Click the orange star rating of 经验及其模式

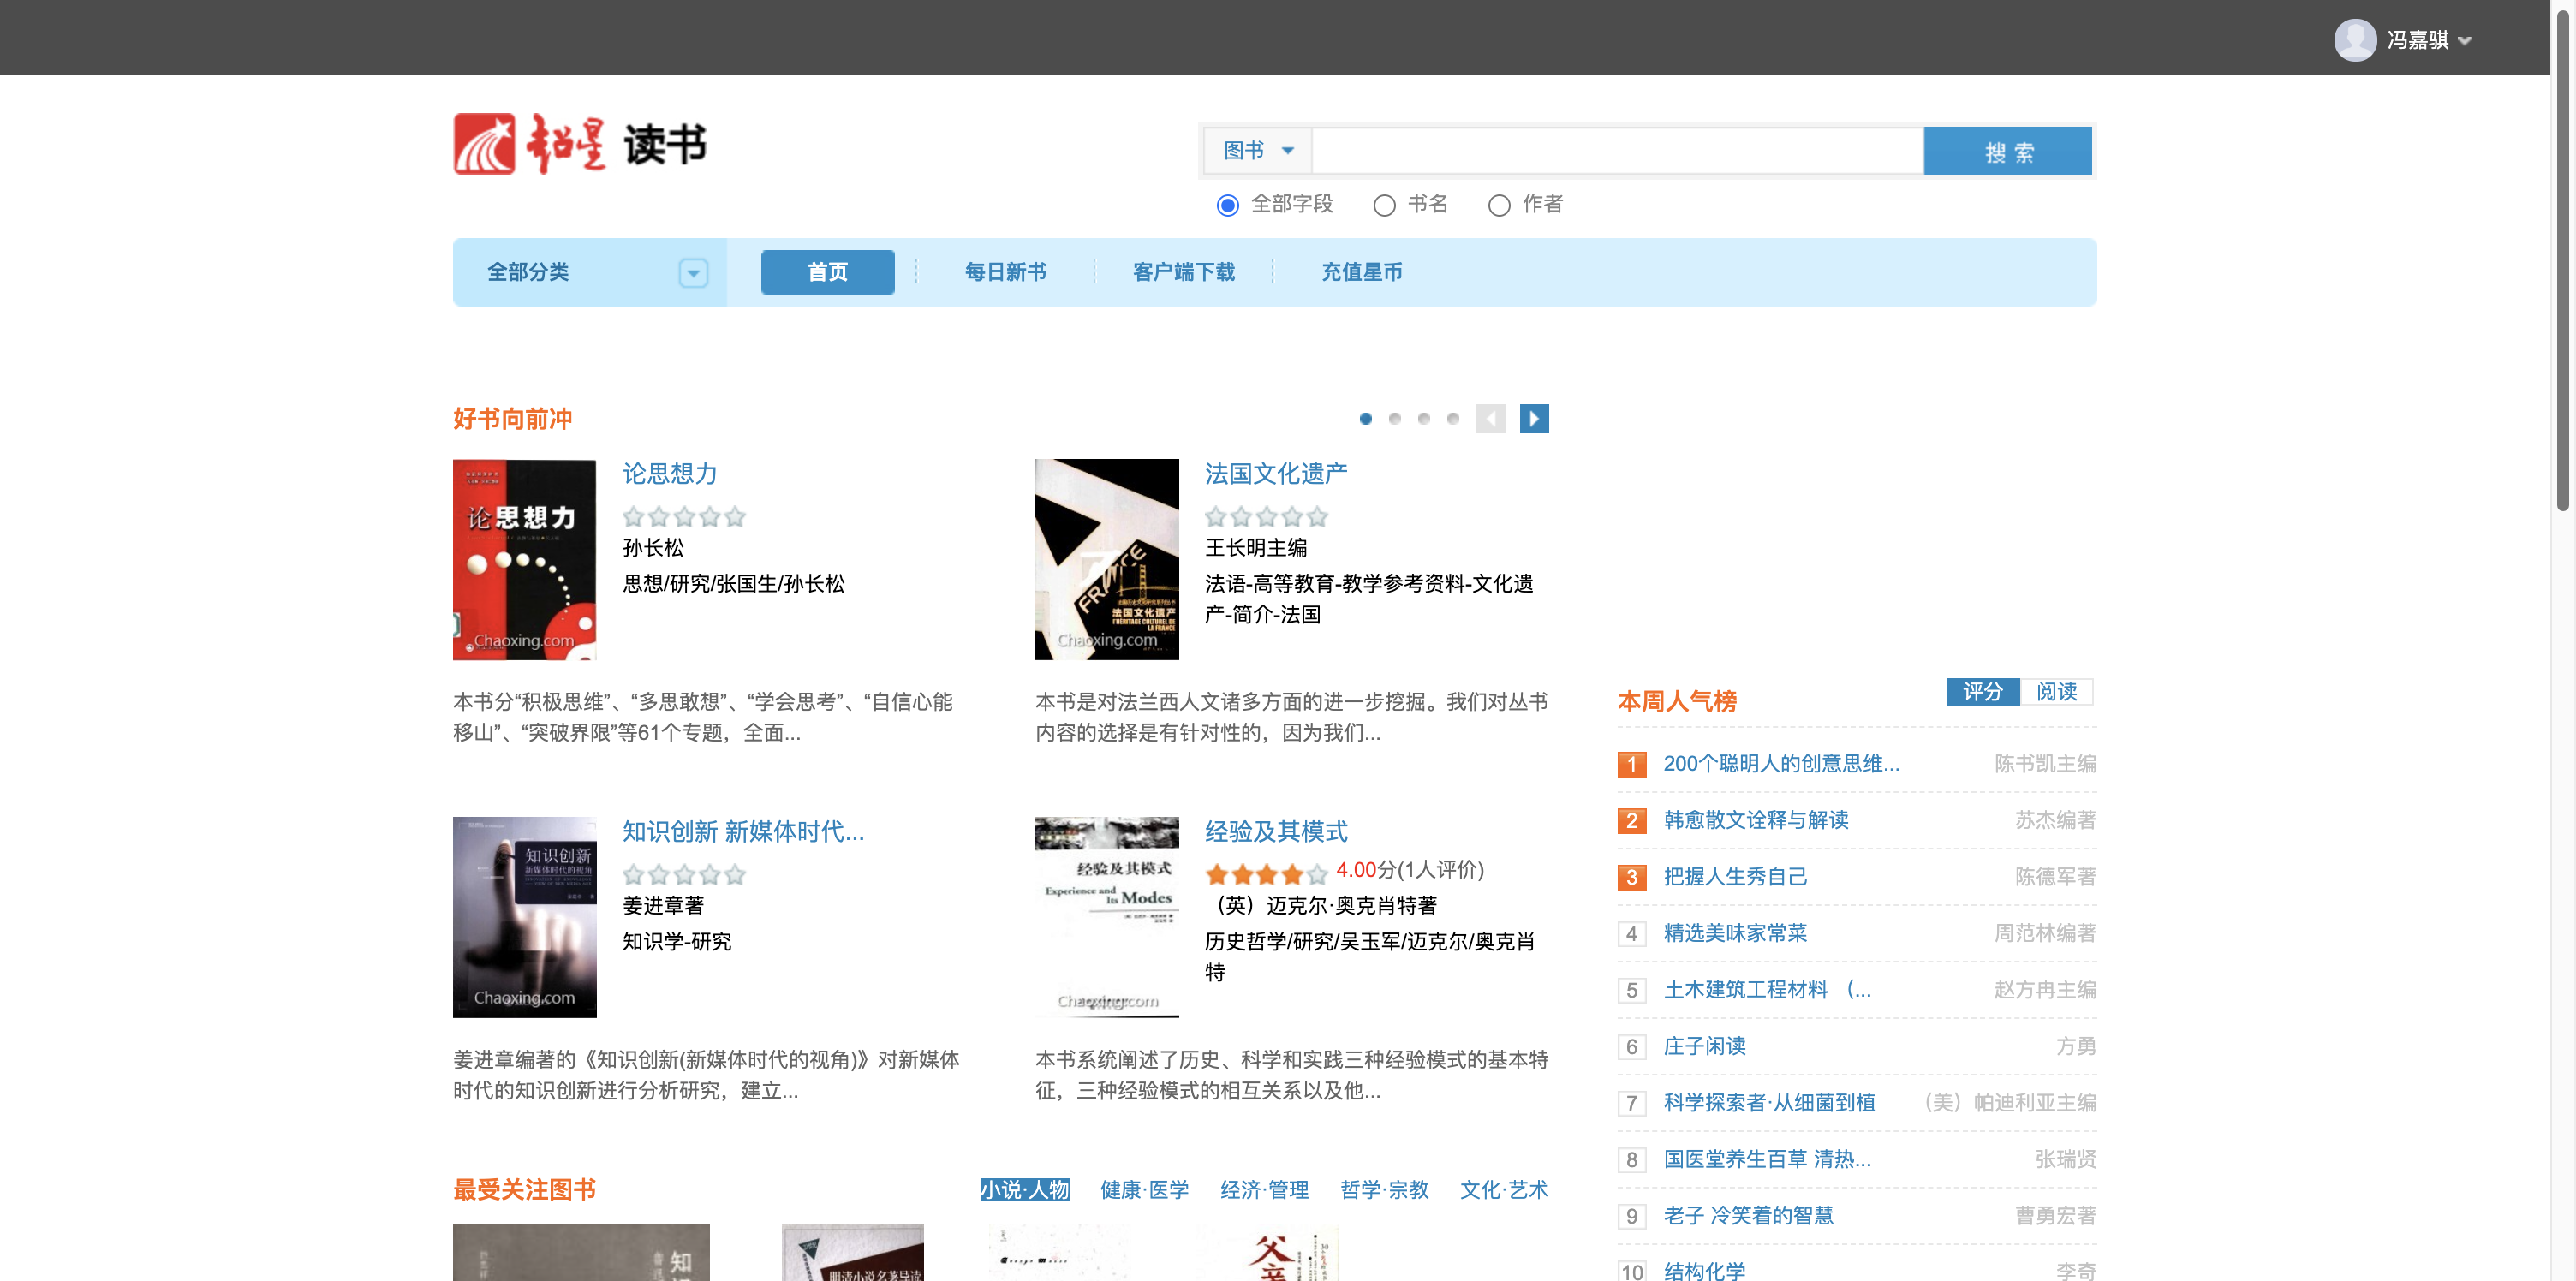click(x=1266, y=875)
